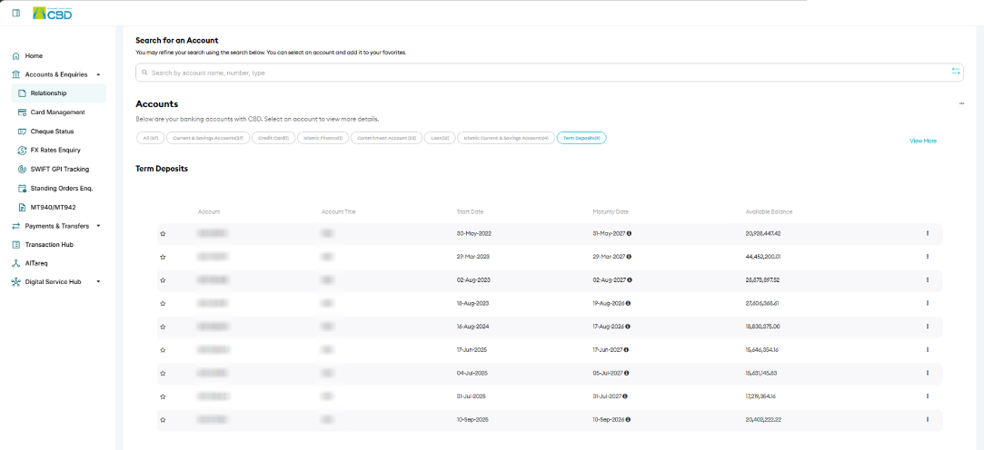984x450 pixels.
Task: Favorite the deposit starting 29-Mar-2023
Action: click(163, 257)
